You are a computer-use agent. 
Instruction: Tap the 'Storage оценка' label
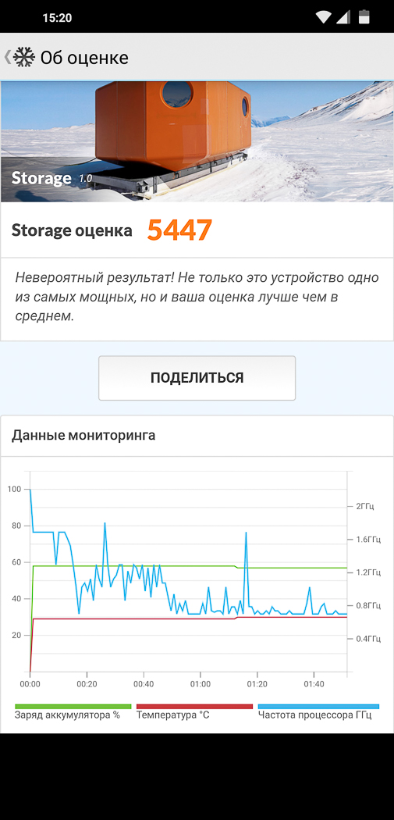72,230
